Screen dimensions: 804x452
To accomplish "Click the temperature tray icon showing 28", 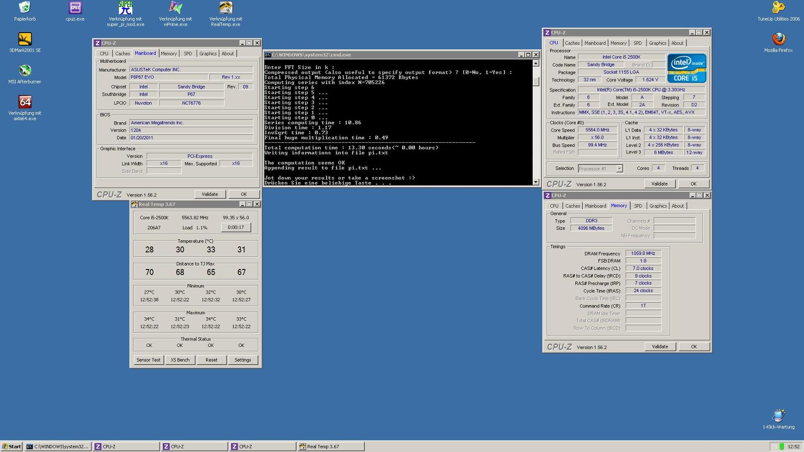I will (x=774, y=446).
